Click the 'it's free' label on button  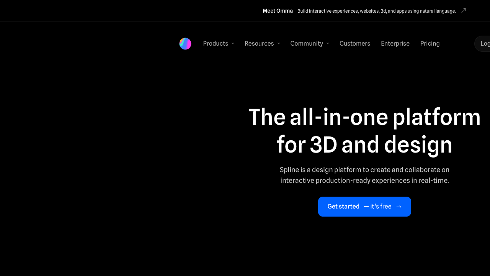(x=377, y=207)
